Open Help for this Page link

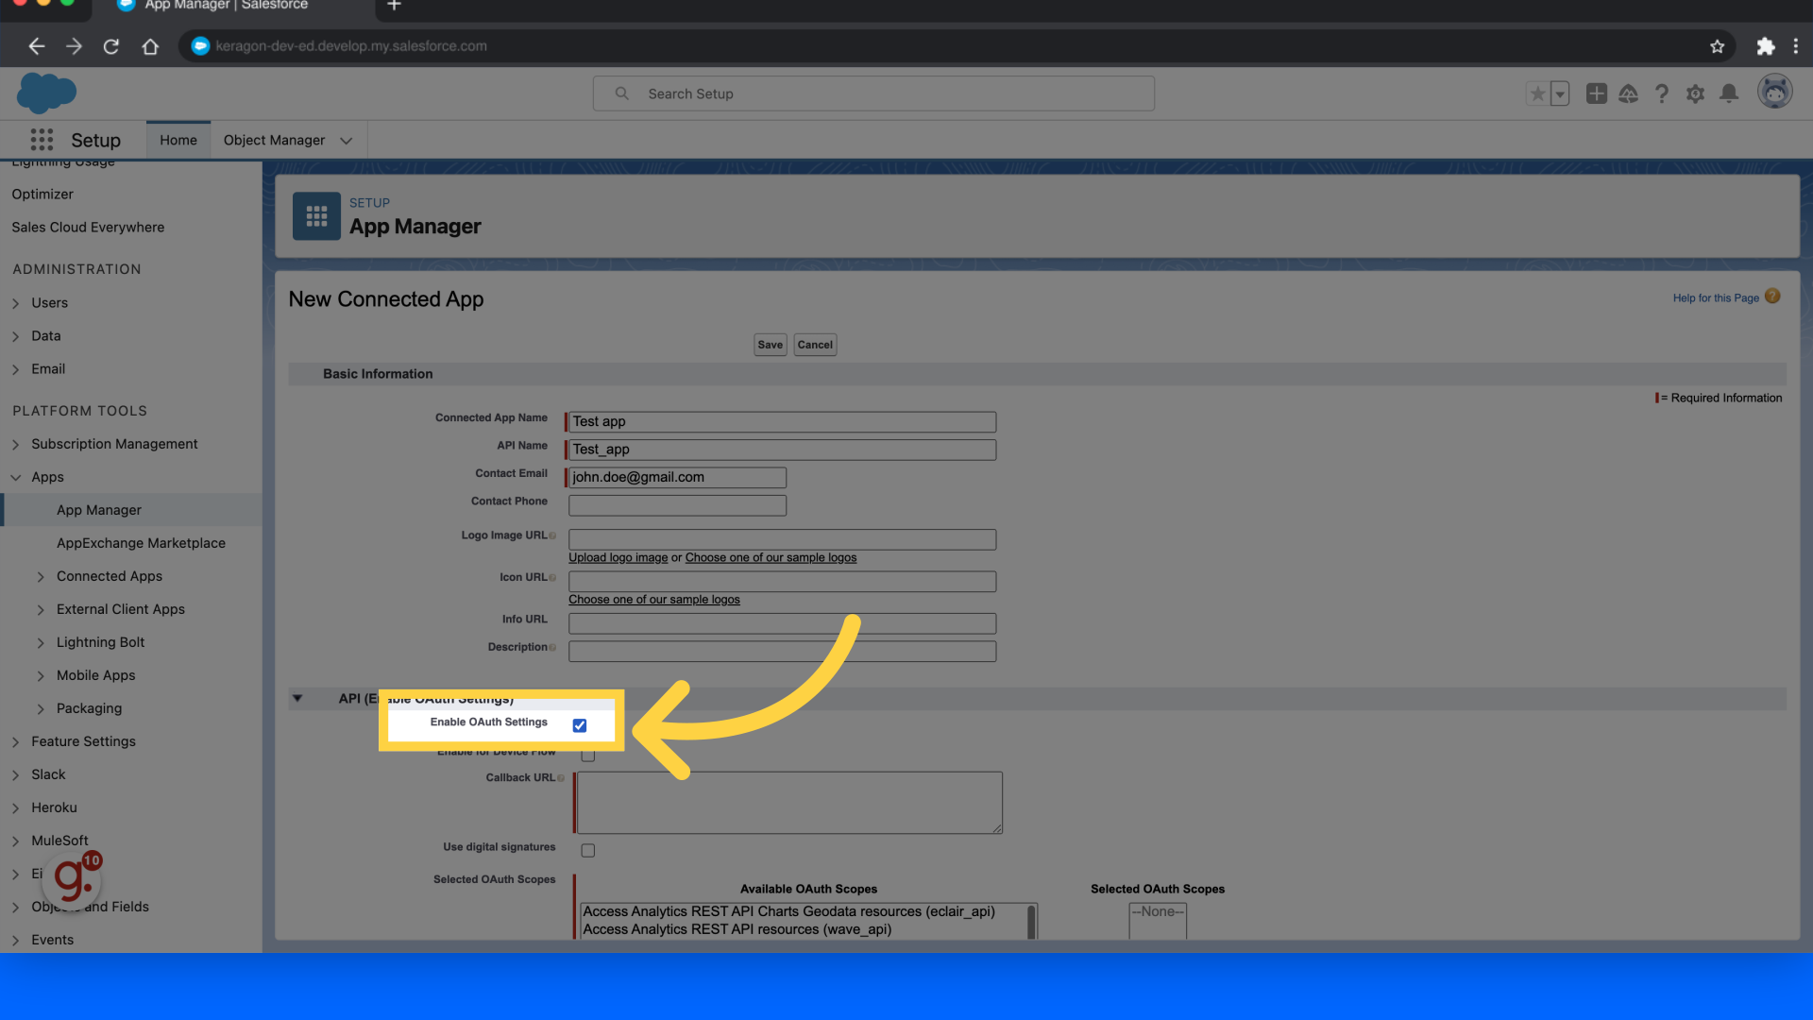[1716, 297]
